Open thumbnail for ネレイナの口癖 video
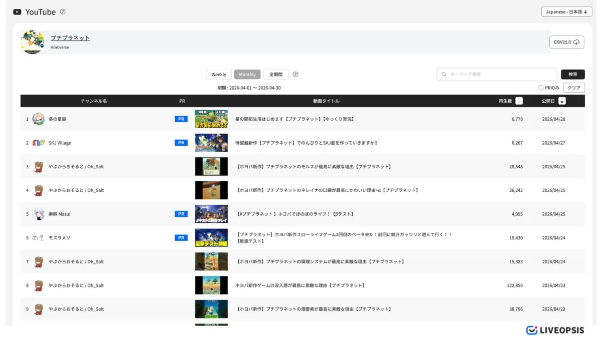 click(211, 190)
